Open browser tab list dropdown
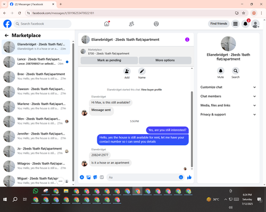 [x=4, y=4]
